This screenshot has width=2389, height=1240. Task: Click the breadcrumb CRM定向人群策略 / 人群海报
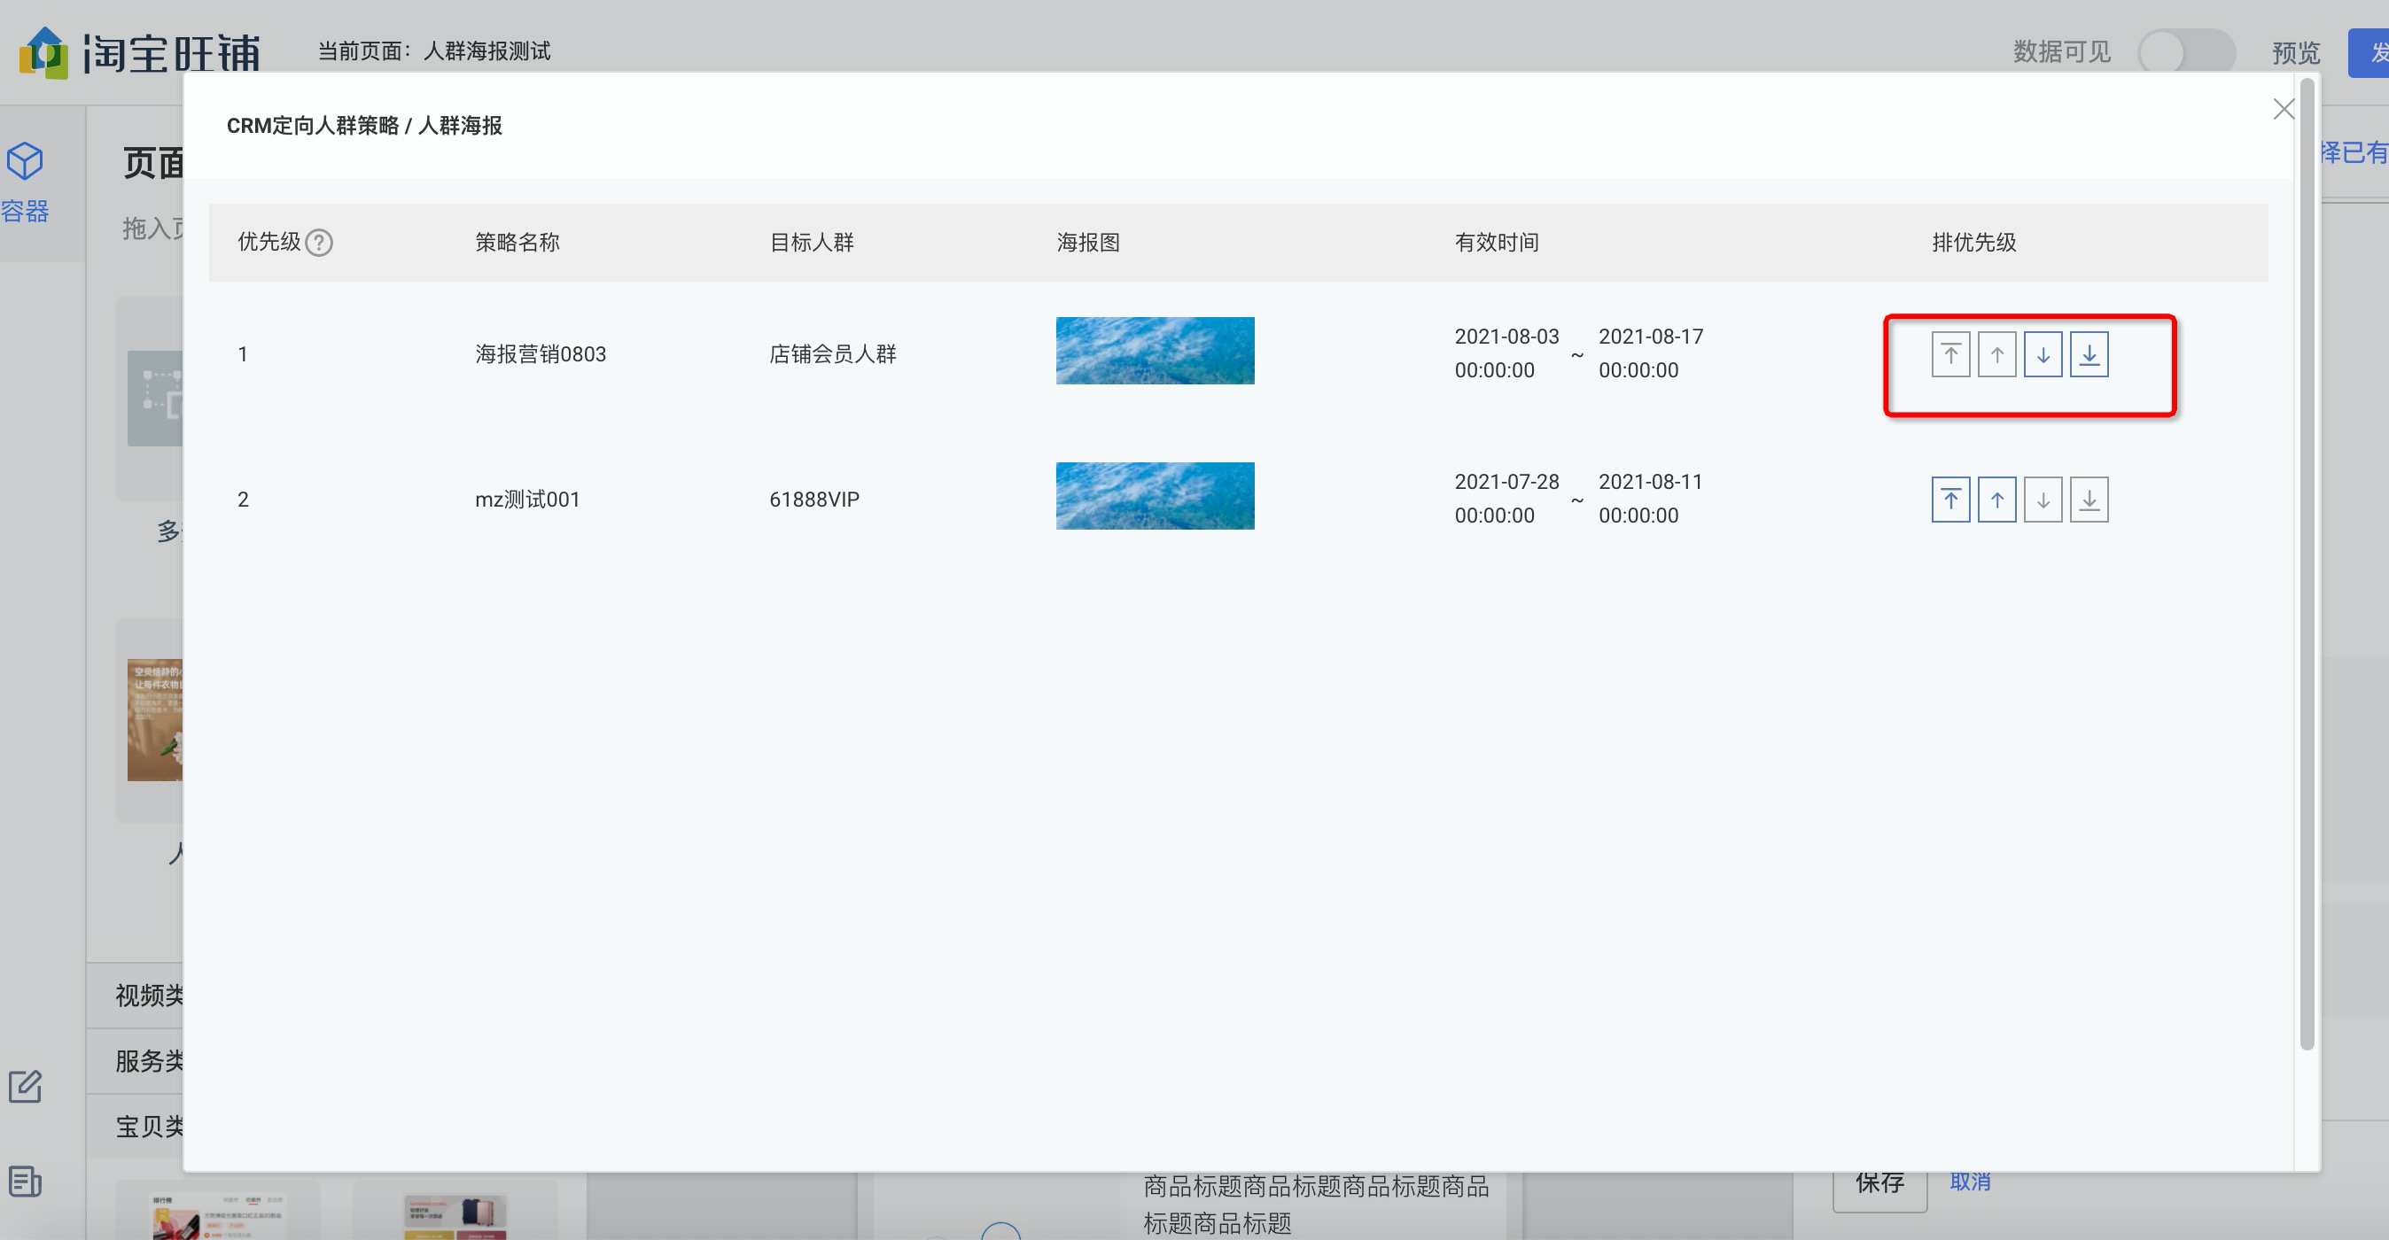pos(364,125)
